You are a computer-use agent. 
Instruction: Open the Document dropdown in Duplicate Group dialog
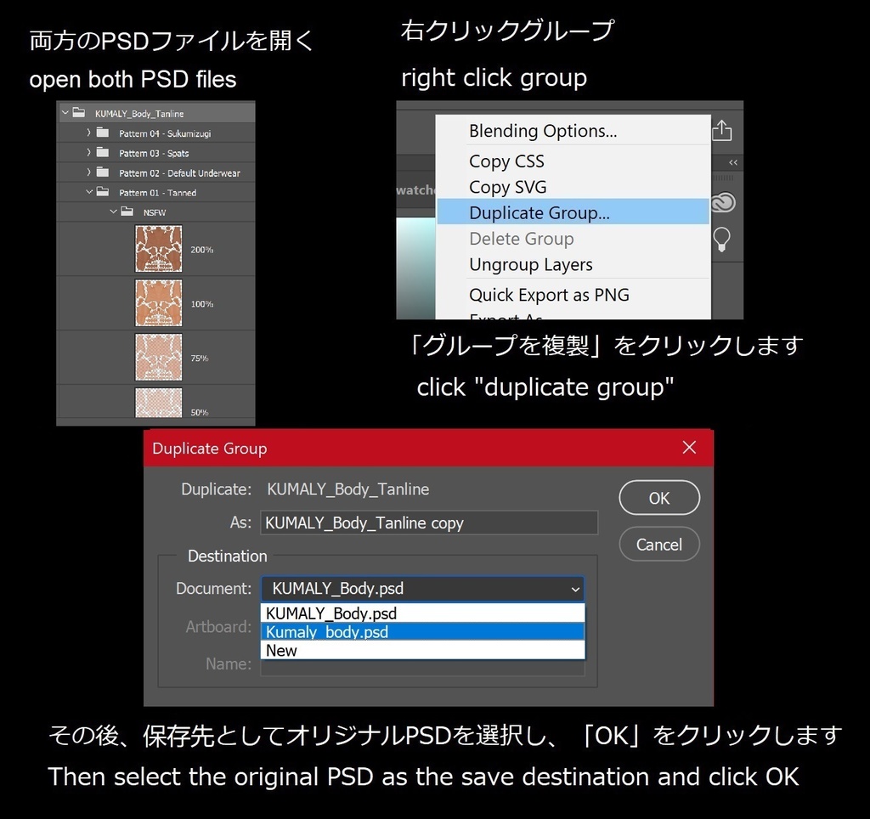[x=577, y=589]
